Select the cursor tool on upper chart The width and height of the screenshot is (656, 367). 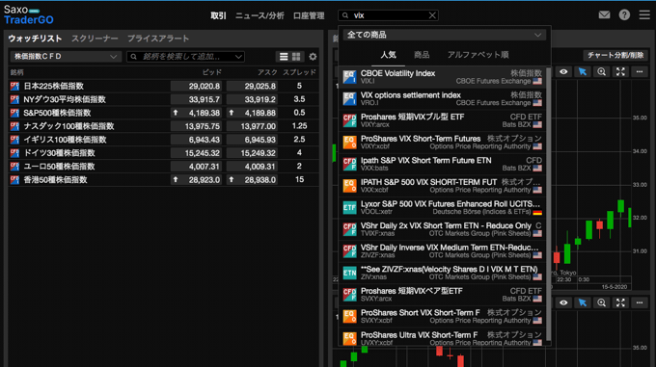tap(583, 72)
